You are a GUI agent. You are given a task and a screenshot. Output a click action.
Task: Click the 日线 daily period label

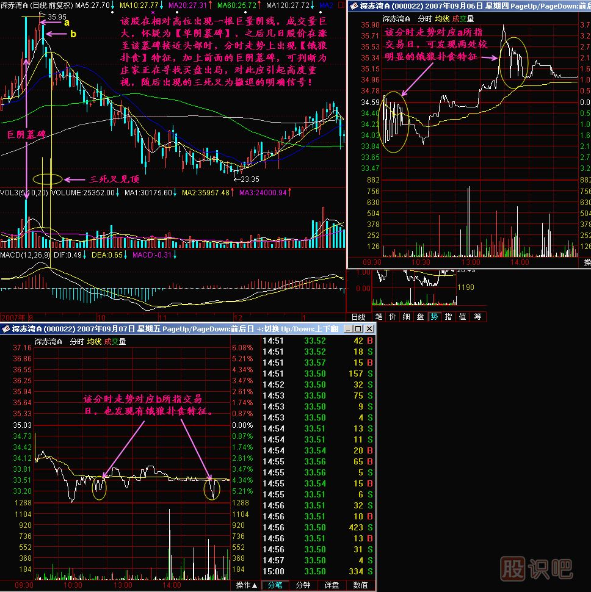coord(358,317)
